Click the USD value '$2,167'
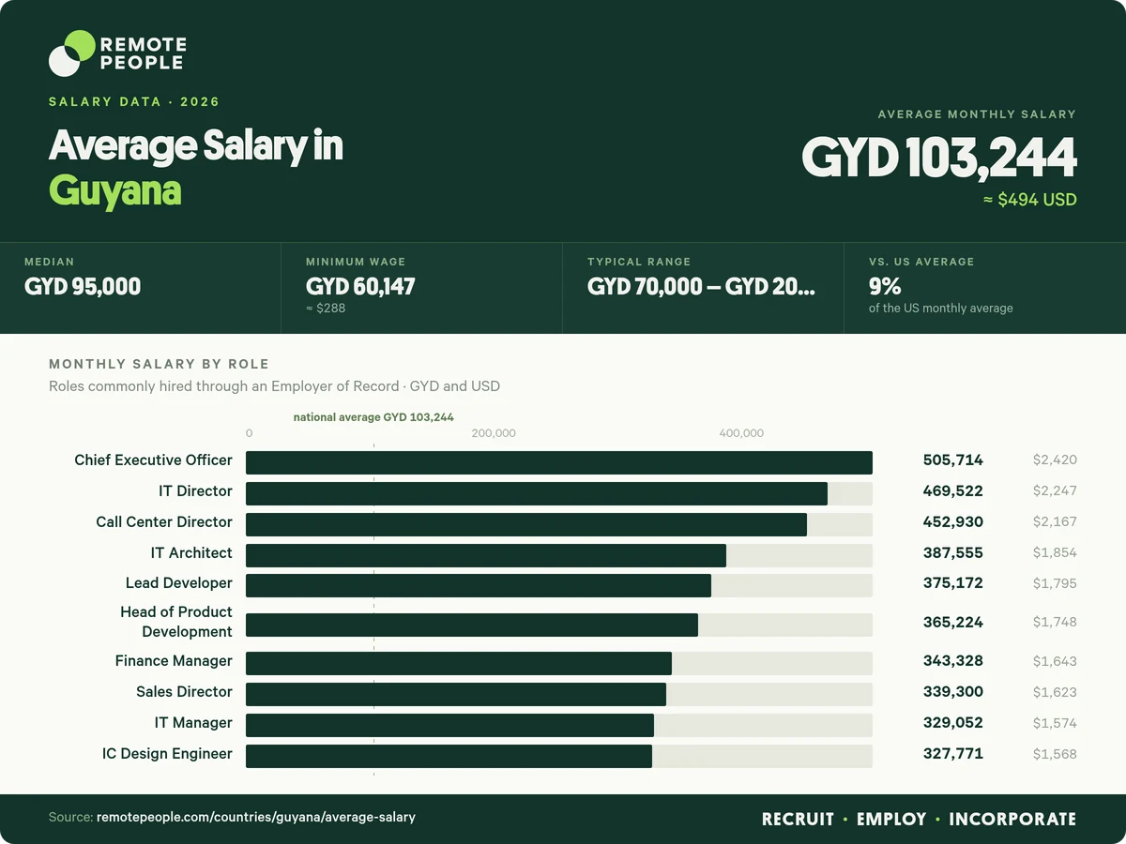This screenshot has height=844, width=1126. [x=1055, y=522]
